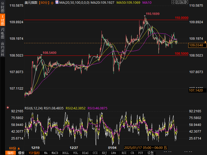The image size is (207, 155).
Task: Click the 12/19 date label on time axis
Action: (35, 148)
